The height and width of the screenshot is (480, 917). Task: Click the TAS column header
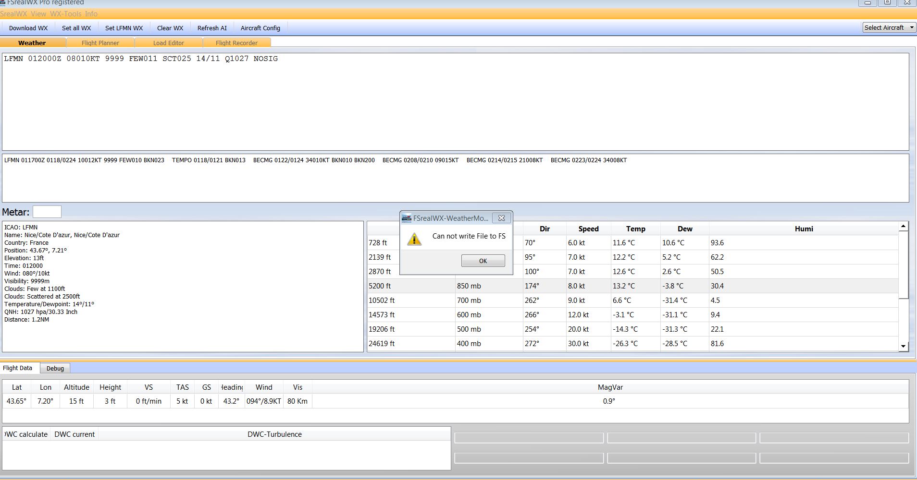[183, 387]
